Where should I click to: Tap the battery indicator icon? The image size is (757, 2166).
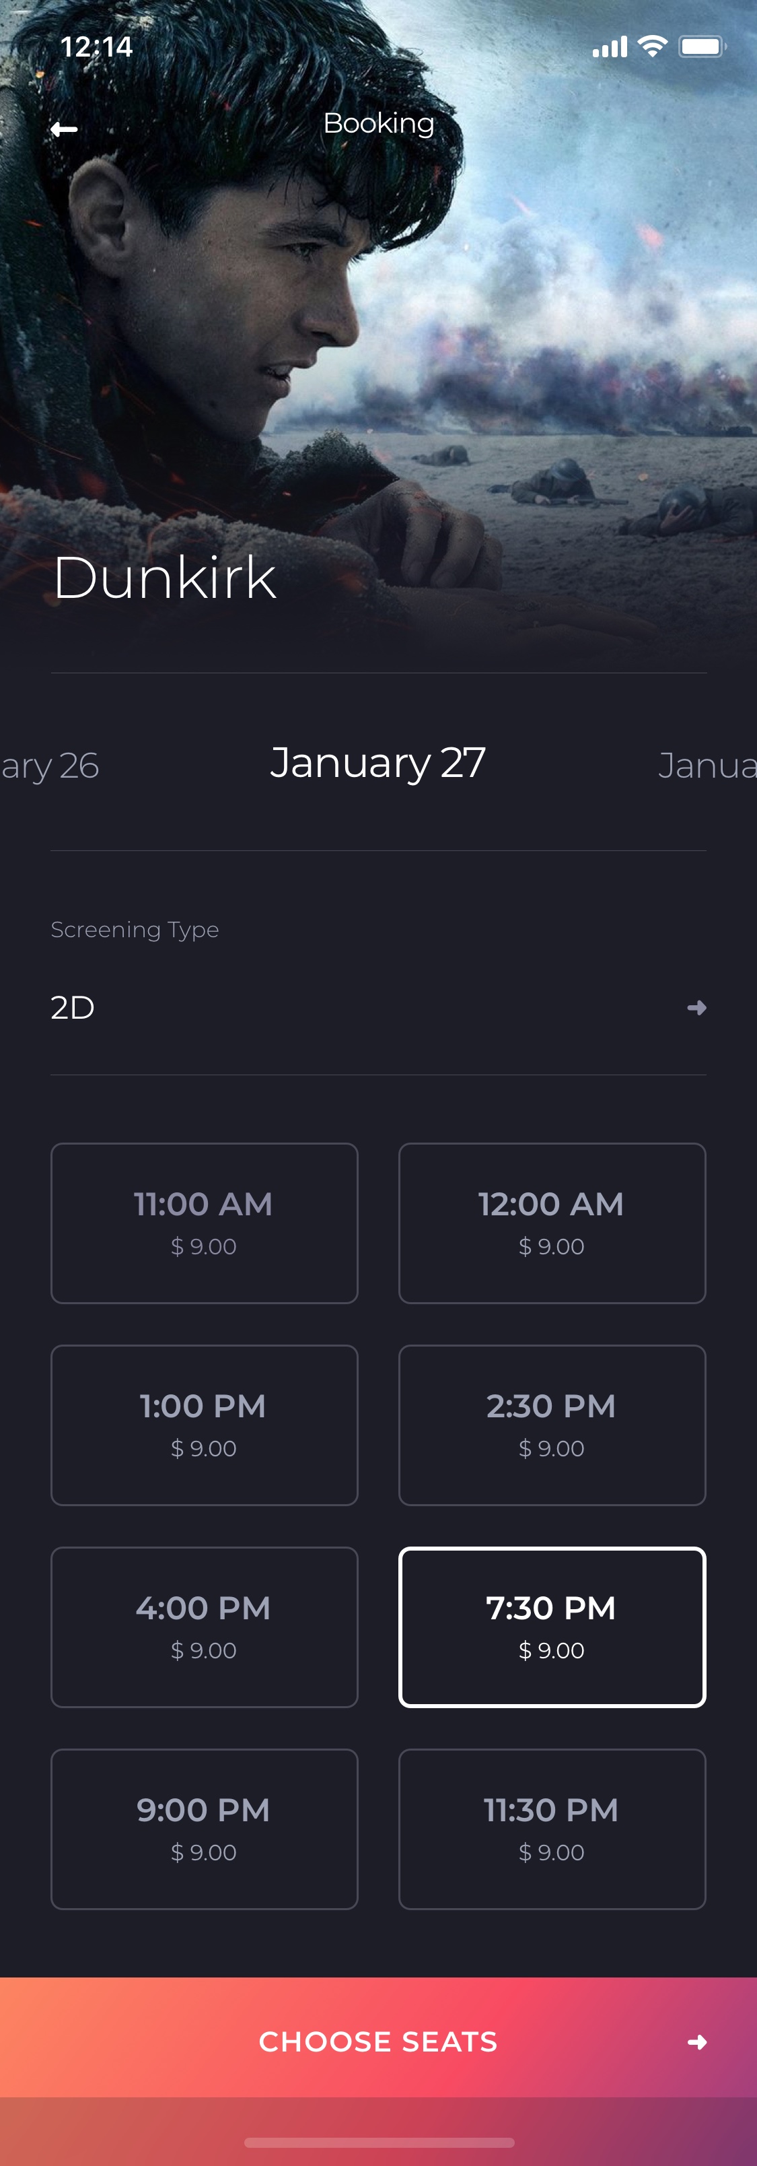(702, 46)
